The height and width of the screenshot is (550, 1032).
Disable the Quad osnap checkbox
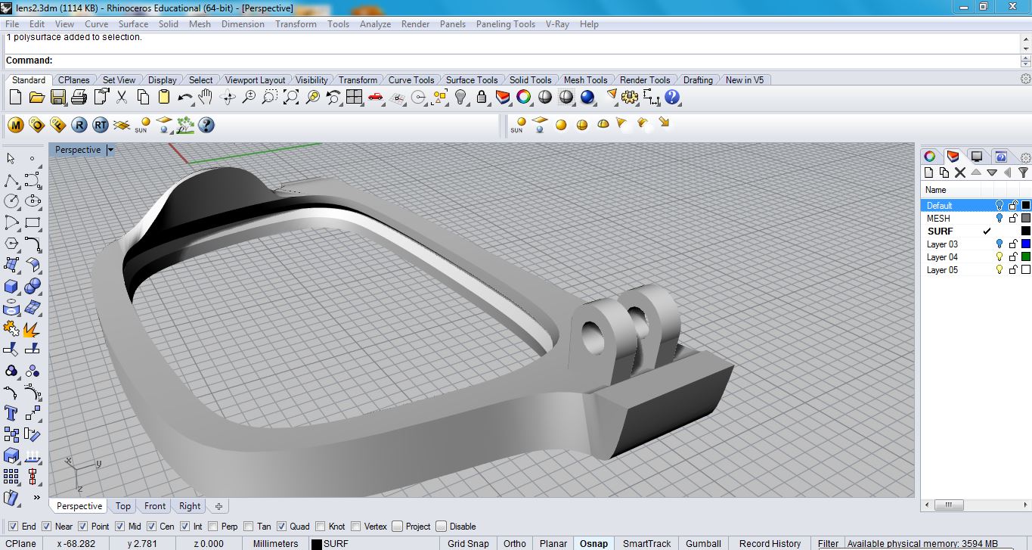281,527
